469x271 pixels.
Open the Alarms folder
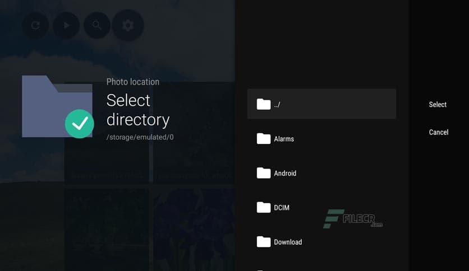pos(321,139)
